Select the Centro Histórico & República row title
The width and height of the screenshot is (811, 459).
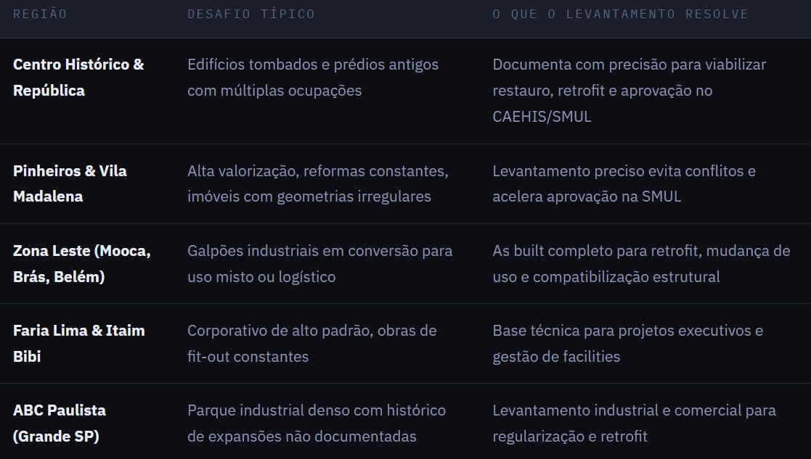(x=78, y=78)
